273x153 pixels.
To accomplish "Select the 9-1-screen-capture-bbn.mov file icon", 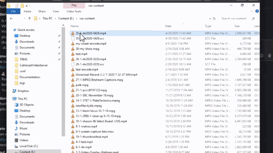I will (73, 132).
